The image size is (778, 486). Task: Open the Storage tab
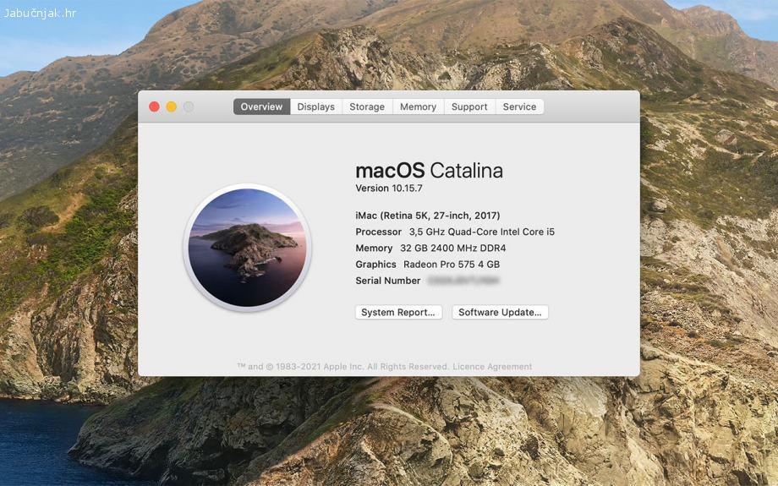pyautogui.click(x=367, y=106)
